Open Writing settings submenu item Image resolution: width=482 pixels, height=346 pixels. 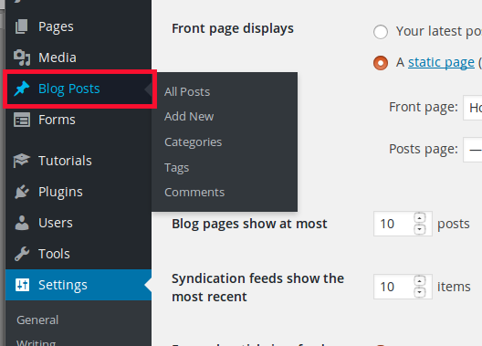36,342
